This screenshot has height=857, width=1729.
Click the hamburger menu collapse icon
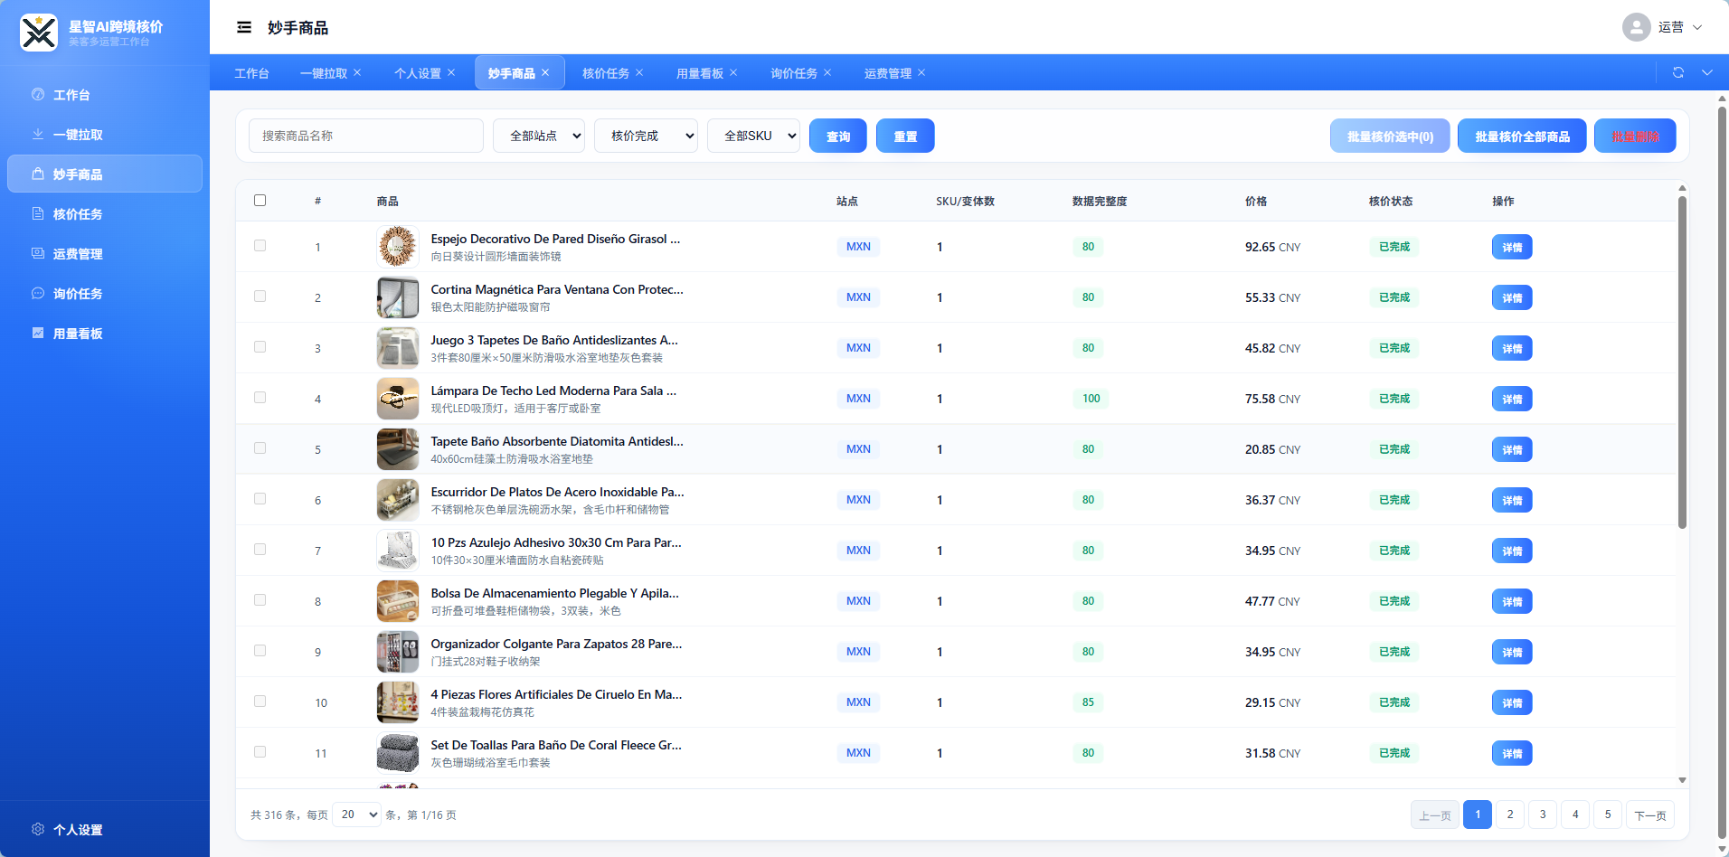point(244,27)
